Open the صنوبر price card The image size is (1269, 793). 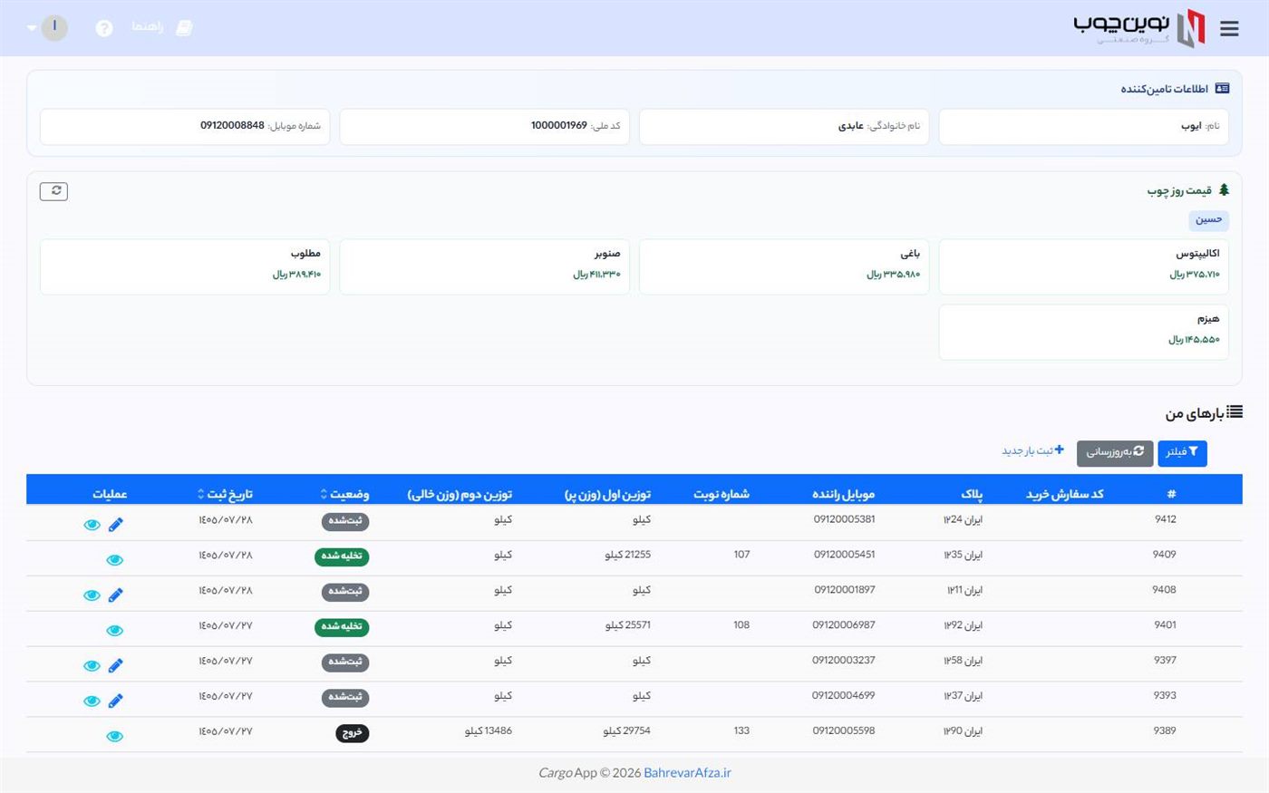(484, 266)
